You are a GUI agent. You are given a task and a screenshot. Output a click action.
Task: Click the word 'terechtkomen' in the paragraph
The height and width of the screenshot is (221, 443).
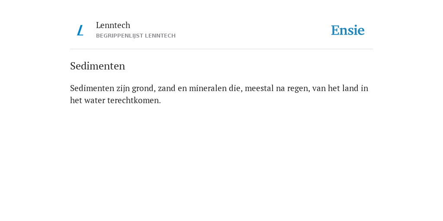click(x=134, y=100)
